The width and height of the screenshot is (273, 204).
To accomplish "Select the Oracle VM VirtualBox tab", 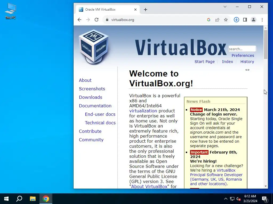I will [x=107, y=10].
